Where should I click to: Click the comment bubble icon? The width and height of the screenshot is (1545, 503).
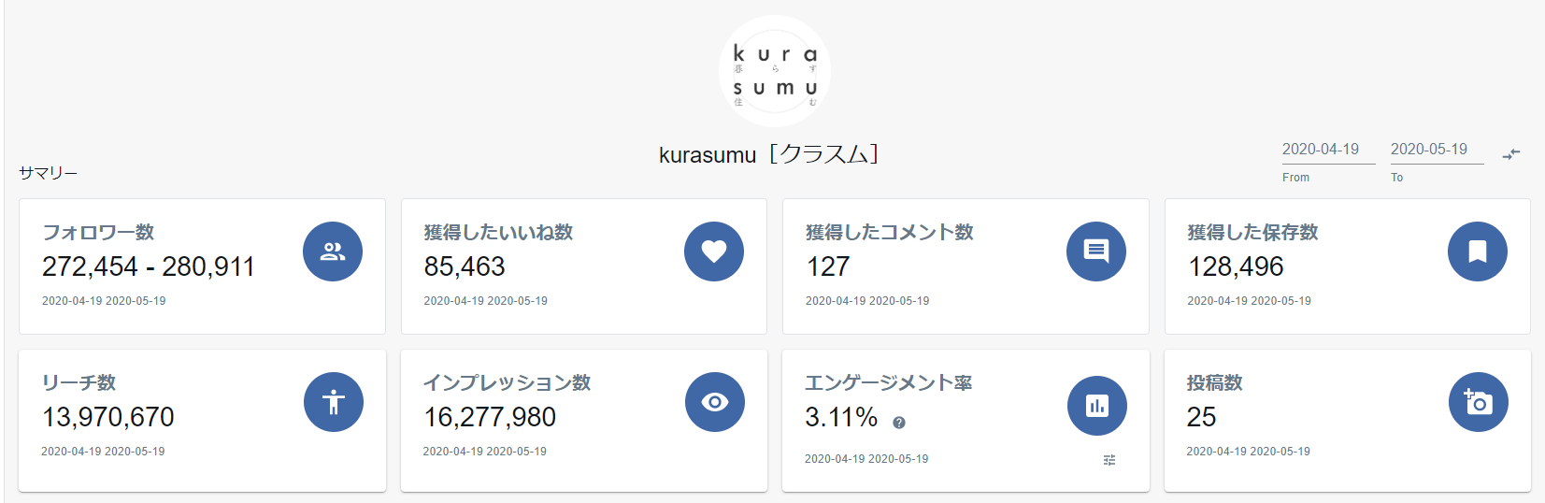[x=1096, y=251]
